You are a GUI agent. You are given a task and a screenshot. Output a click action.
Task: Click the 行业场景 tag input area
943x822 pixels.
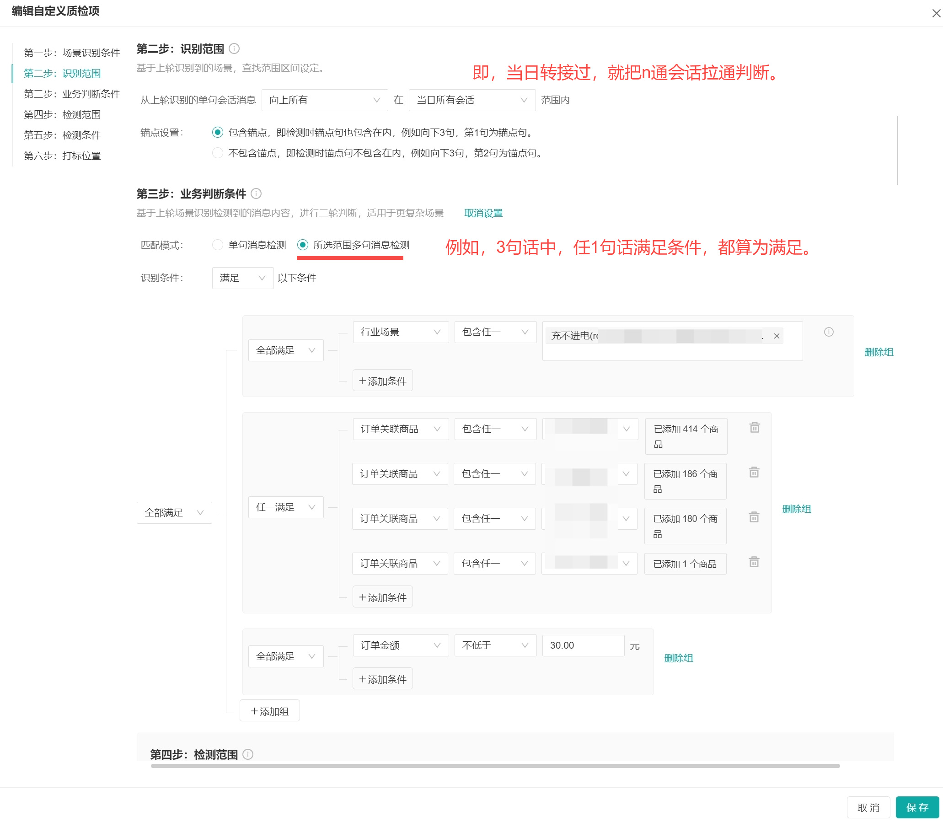[672, 341]
